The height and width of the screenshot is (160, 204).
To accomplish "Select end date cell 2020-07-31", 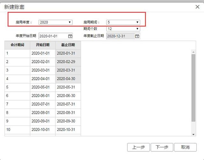I will point(68,104).
